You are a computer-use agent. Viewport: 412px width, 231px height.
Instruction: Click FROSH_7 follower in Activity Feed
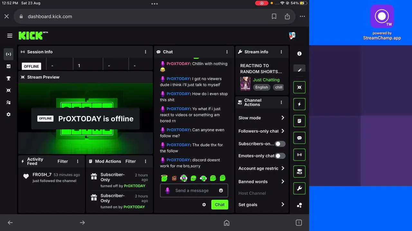pyautogui.click(x=42, y=175)
